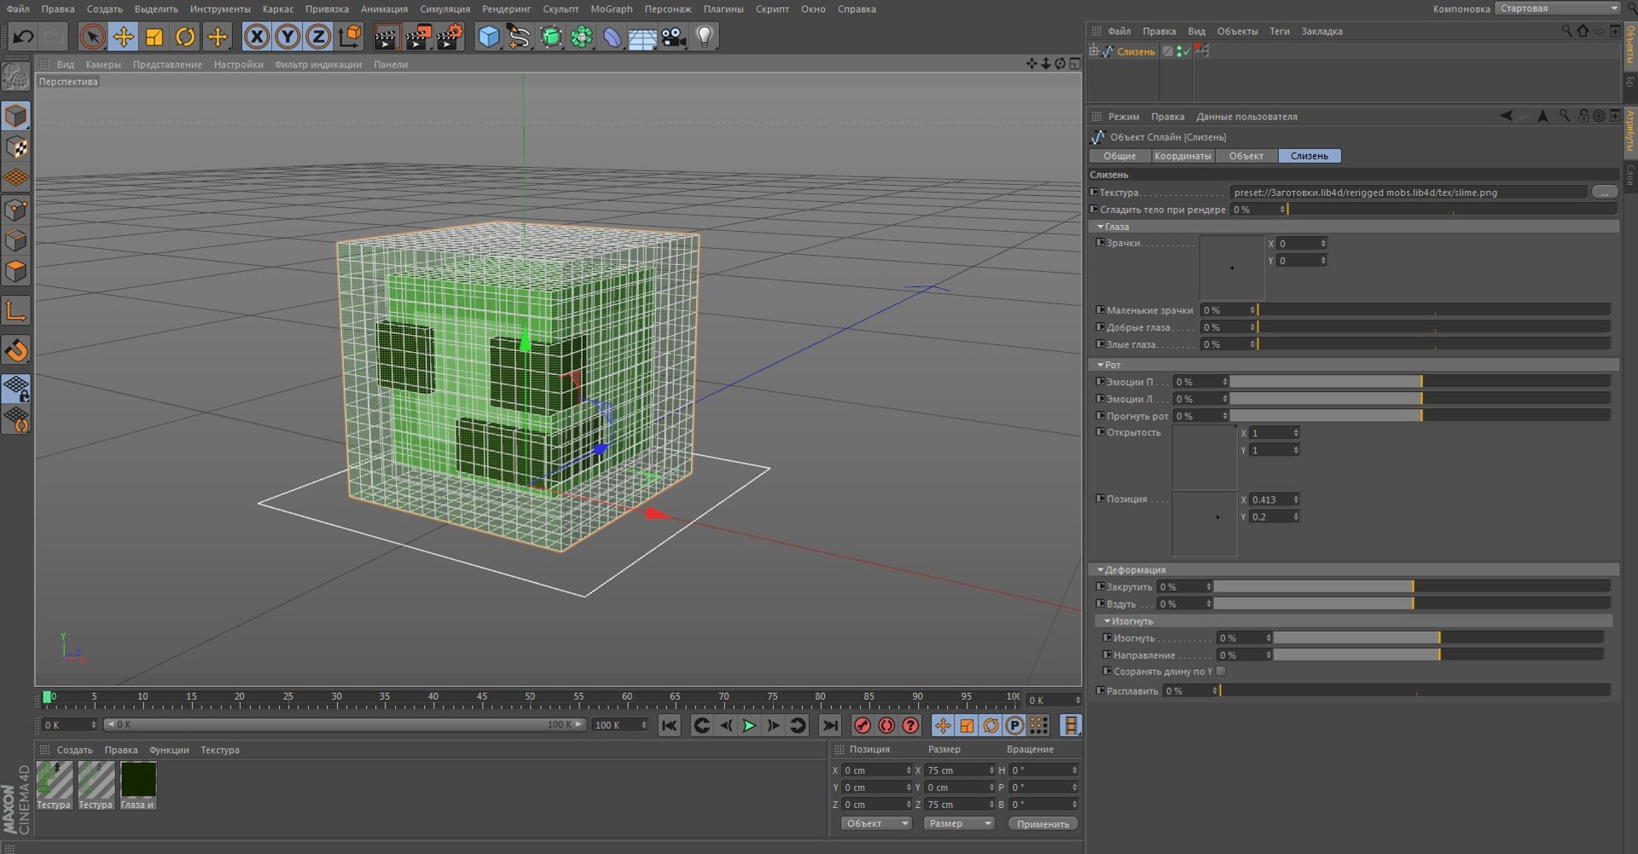1638x854 pixels.
Task: Collapse the Изогнуть subsection
Action: 1107,621
